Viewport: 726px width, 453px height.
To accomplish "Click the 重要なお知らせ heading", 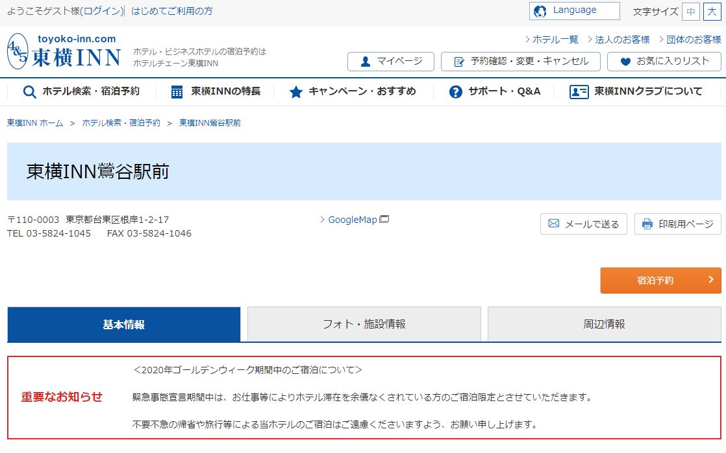I will pyautogui.click(x=62, y=397).
